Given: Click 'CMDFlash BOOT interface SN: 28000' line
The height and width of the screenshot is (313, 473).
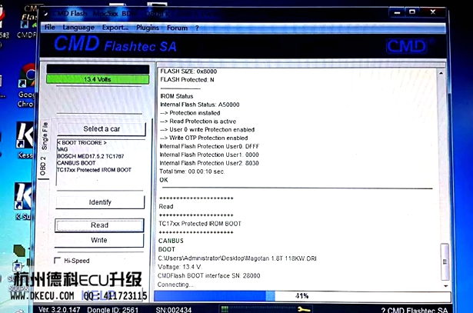Looking at the screenshot, I should tap(208, 275).
